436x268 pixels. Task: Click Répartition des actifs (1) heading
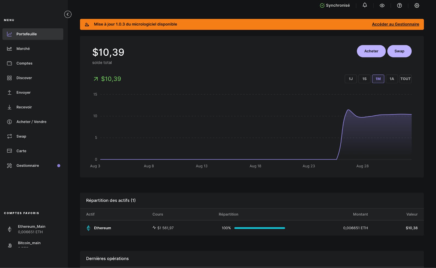click(x=111, y=200)
